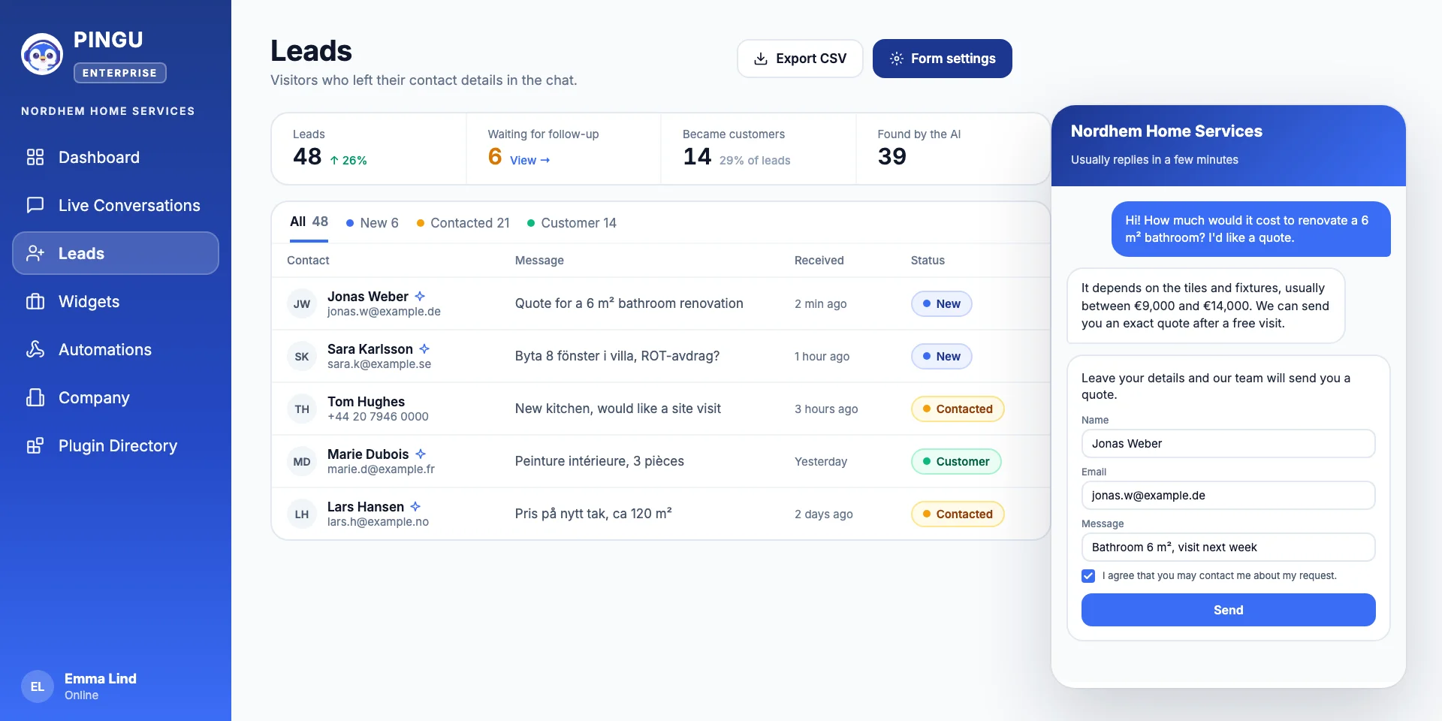Click the download icon on Export CSV
This screenshot has width=1442, height=721.
pos(761,59)
